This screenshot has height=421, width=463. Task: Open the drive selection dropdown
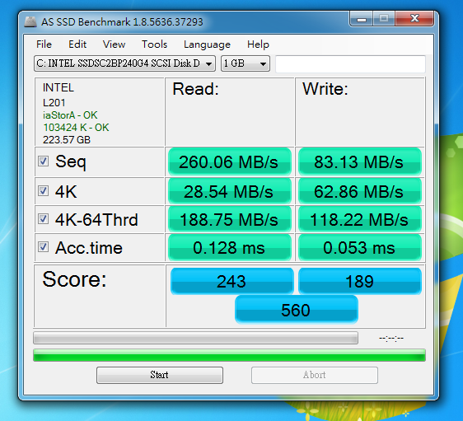coord(124,63)
